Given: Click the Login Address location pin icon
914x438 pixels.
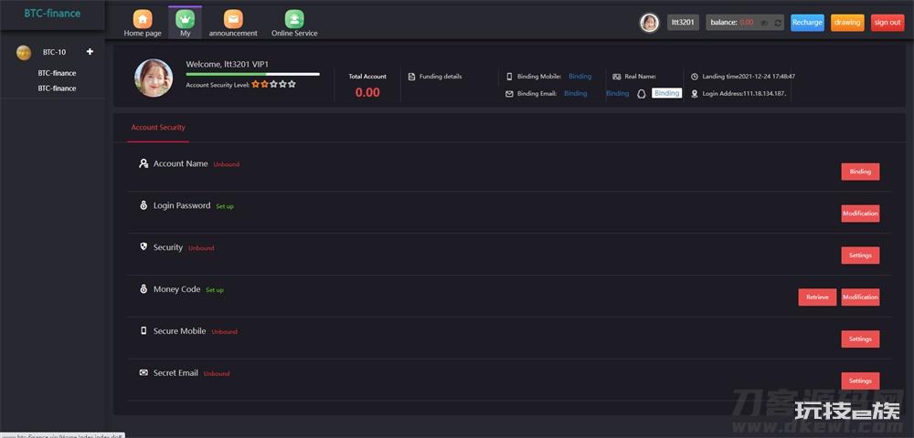Looking at the screenshot, I should coord(695,94).
